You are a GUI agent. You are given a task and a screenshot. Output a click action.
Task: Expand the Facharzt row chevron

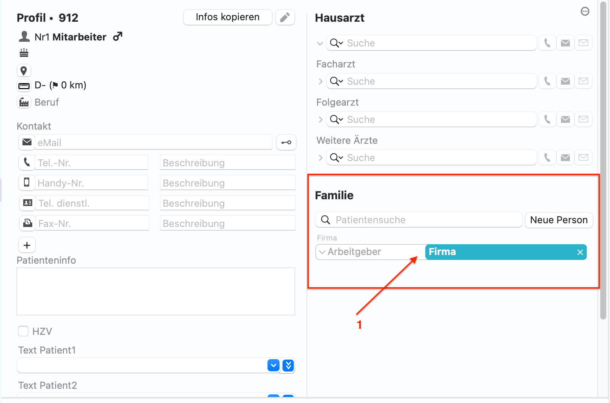tap(320, 81)
